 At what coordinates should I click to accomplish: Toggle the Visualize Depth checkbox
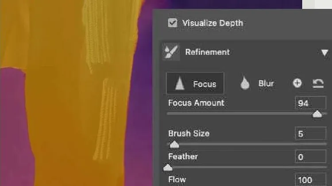point(173,23)
